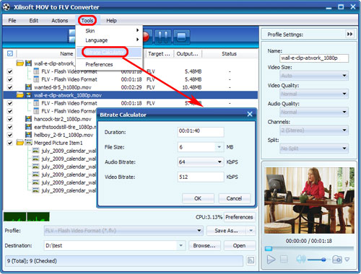Image resolution: width=361 pixels, height=274 pixels.
Task: Open the Profile format dropdown
Action: point(199,231)
